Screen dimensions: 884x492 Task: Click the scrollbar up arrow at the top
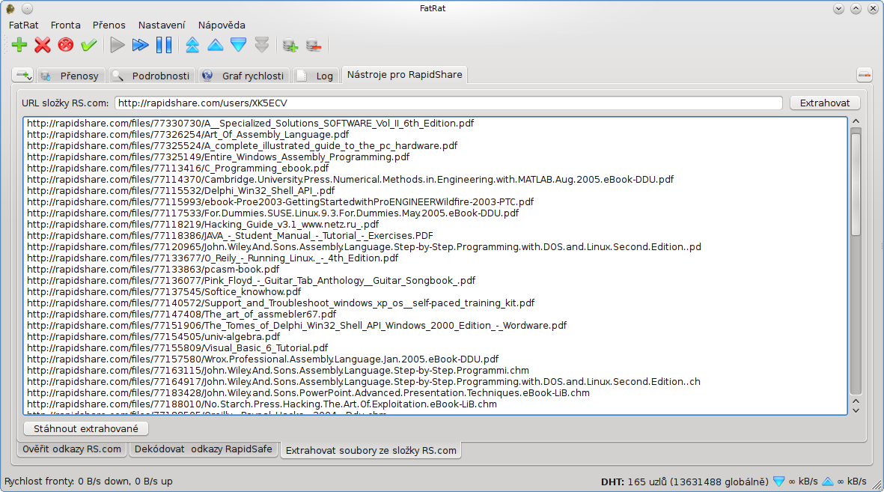pos(856,121)
